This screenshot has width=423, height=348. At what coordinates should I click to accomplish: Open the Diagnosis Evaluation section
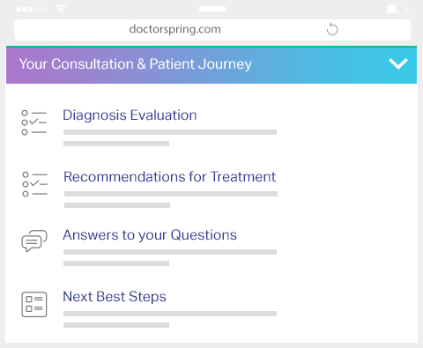pos(130,115)
